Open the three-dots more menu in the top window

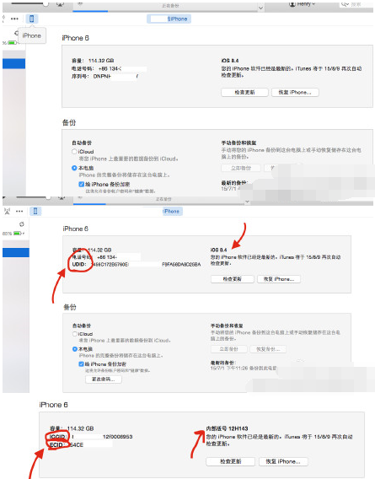14,19
